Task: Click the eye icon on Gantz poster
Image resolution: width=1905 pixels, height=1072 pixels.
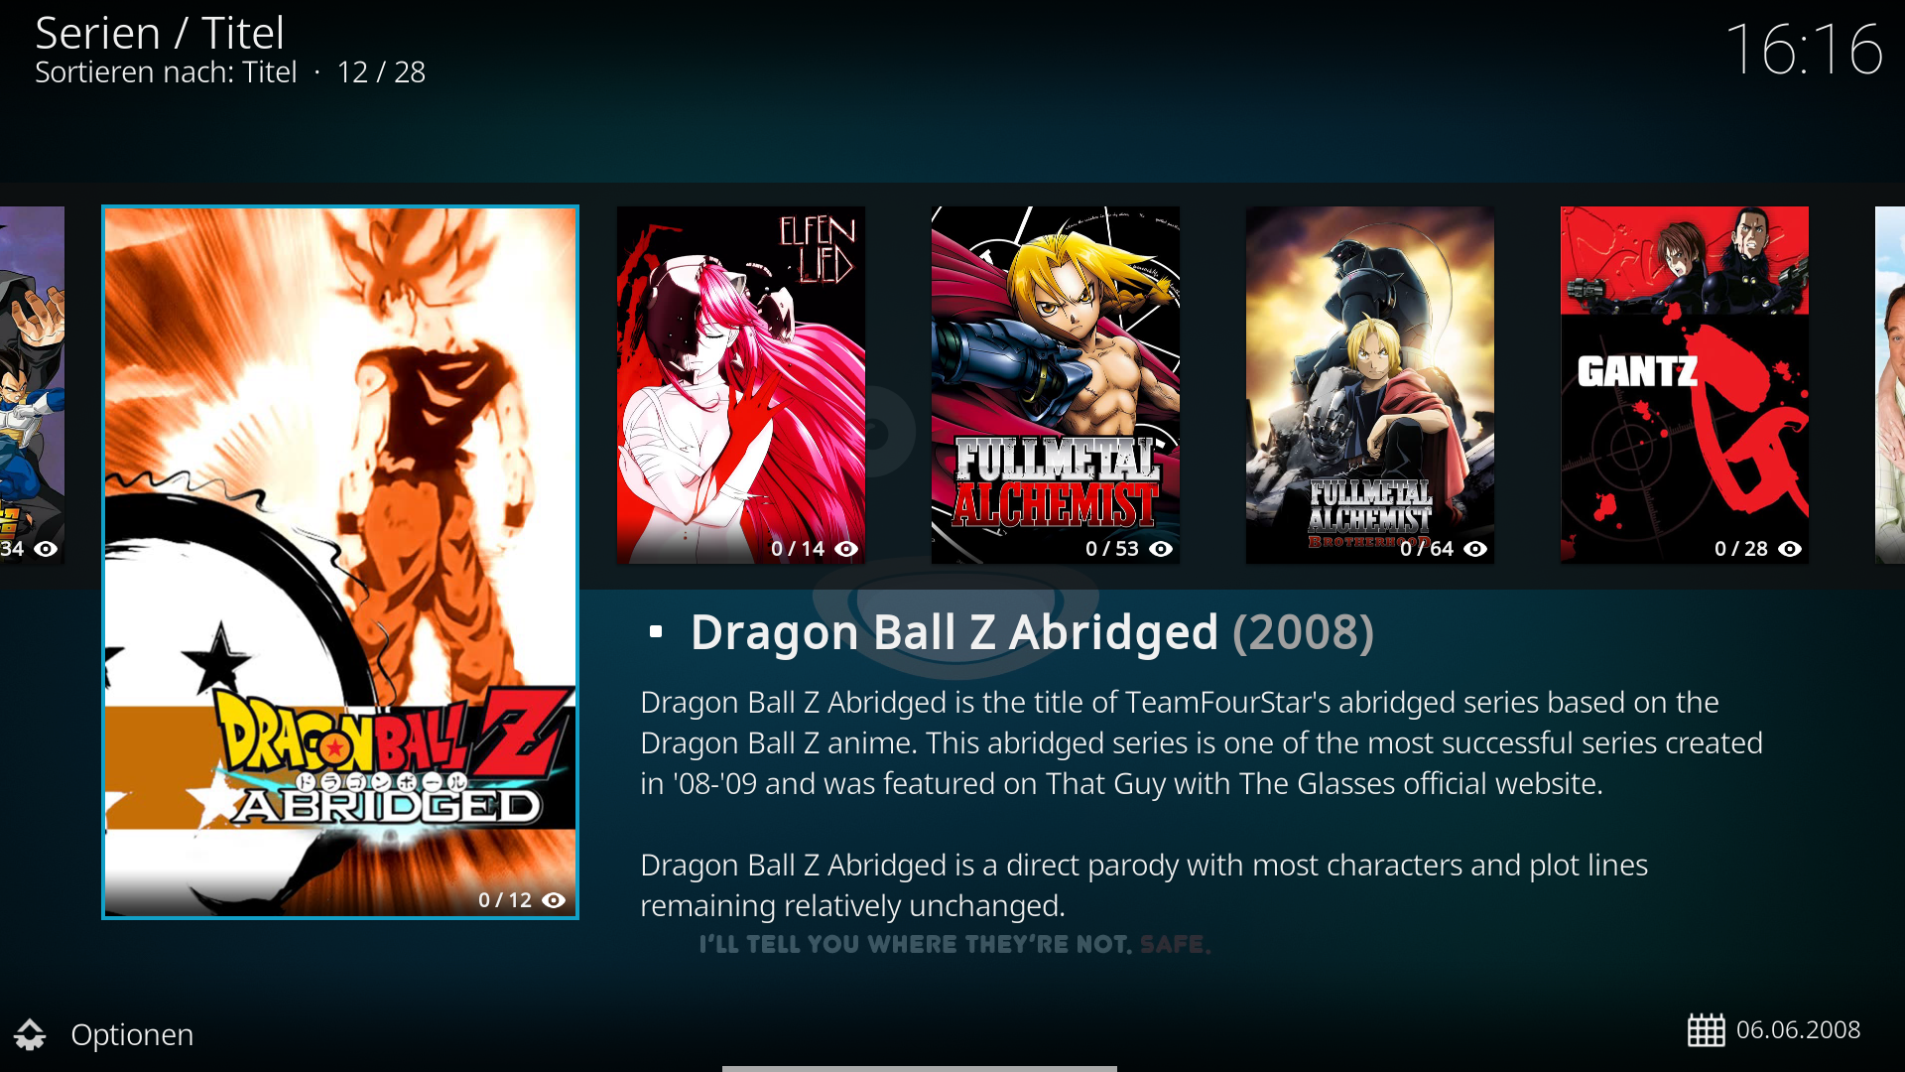Action: (1790, 549)
